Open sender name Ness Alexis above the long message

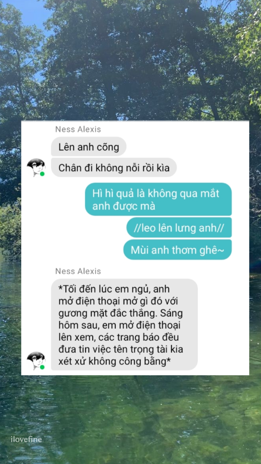point(78,271)
